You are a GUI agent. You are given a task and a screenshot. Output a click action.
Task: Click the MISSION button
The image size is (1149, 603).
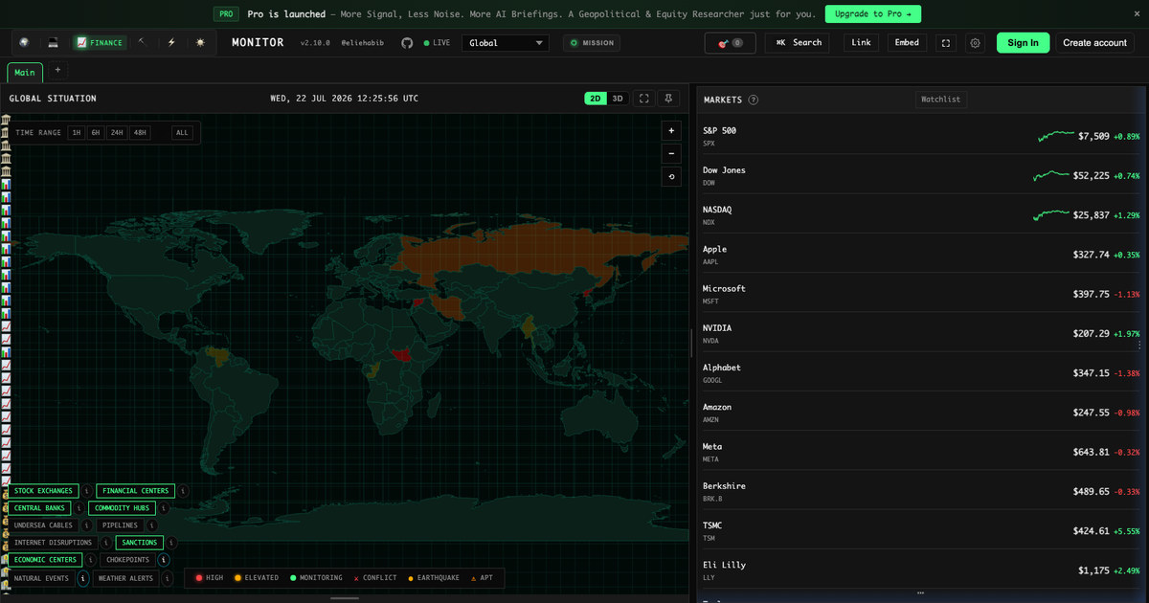pyautogui.click(x=592, y=43)
